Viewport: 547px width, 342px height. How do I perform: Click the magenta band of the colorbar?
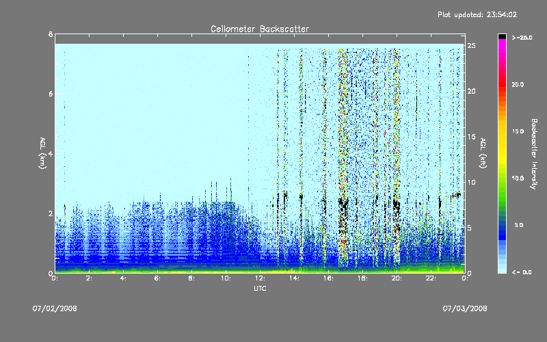pos(502,45)
